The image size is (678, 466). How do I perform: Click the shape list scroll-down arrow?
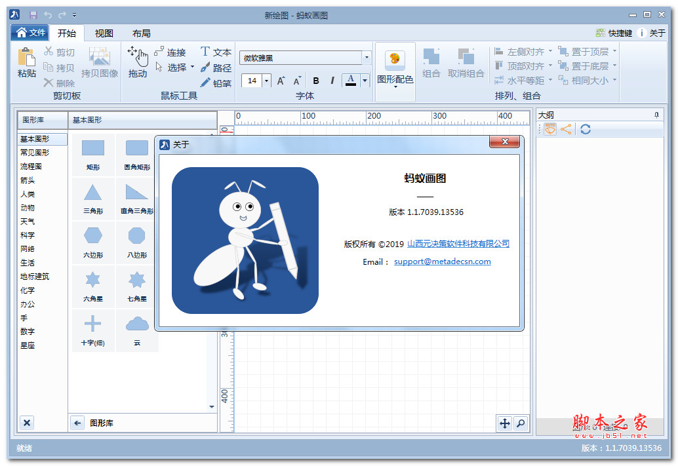point(211,407)
